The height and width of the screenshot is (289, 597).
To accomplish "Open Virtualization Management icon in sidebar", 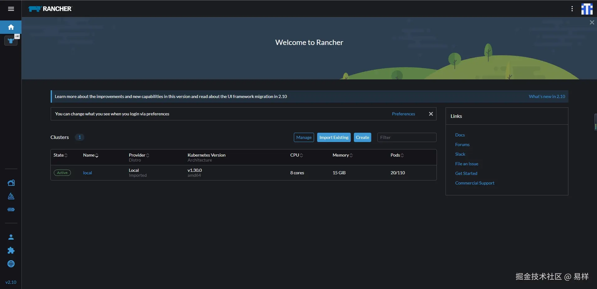I will click(11, 210).
